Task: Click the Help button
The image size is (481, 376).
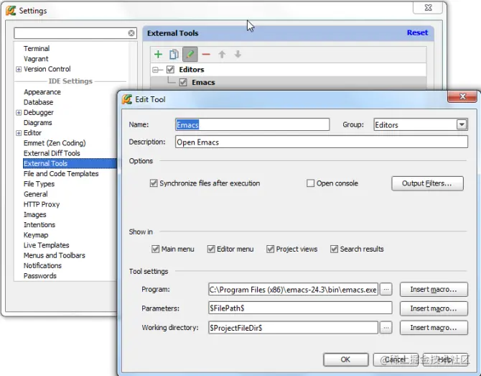Action: pos(445,359)
